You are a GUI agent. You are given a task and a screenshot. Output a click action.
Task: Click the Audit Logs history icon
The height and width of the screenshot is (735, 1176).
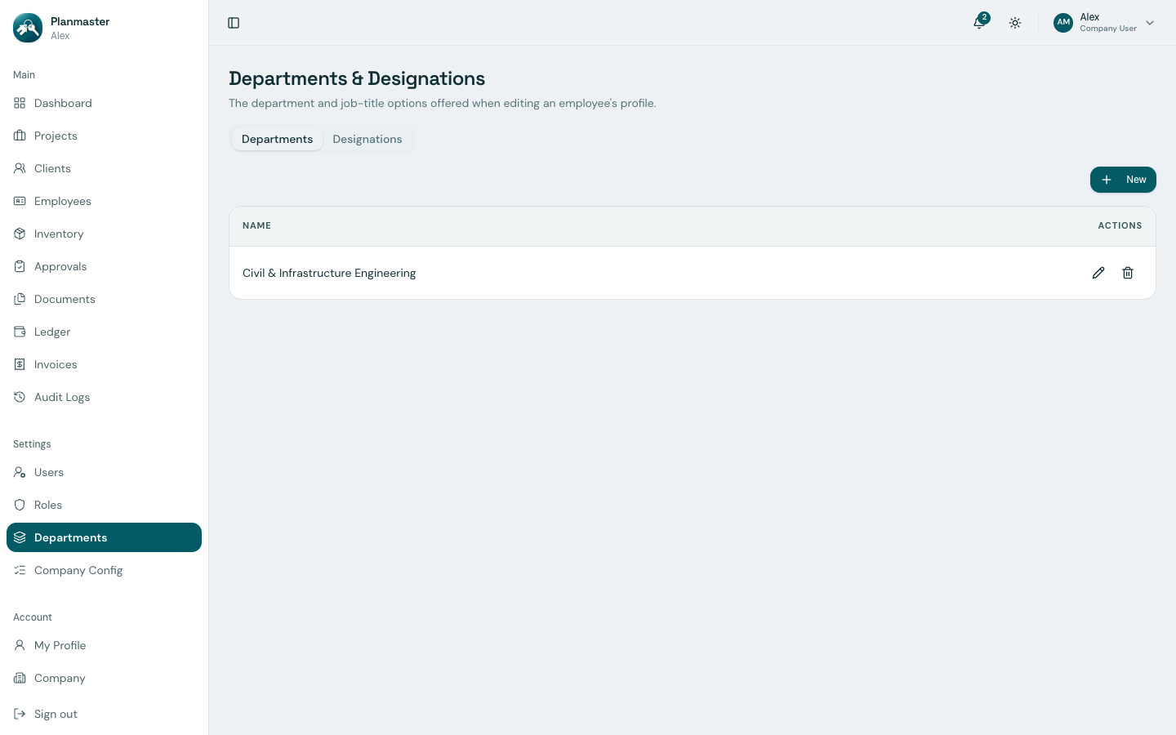(x=20, y=397)
